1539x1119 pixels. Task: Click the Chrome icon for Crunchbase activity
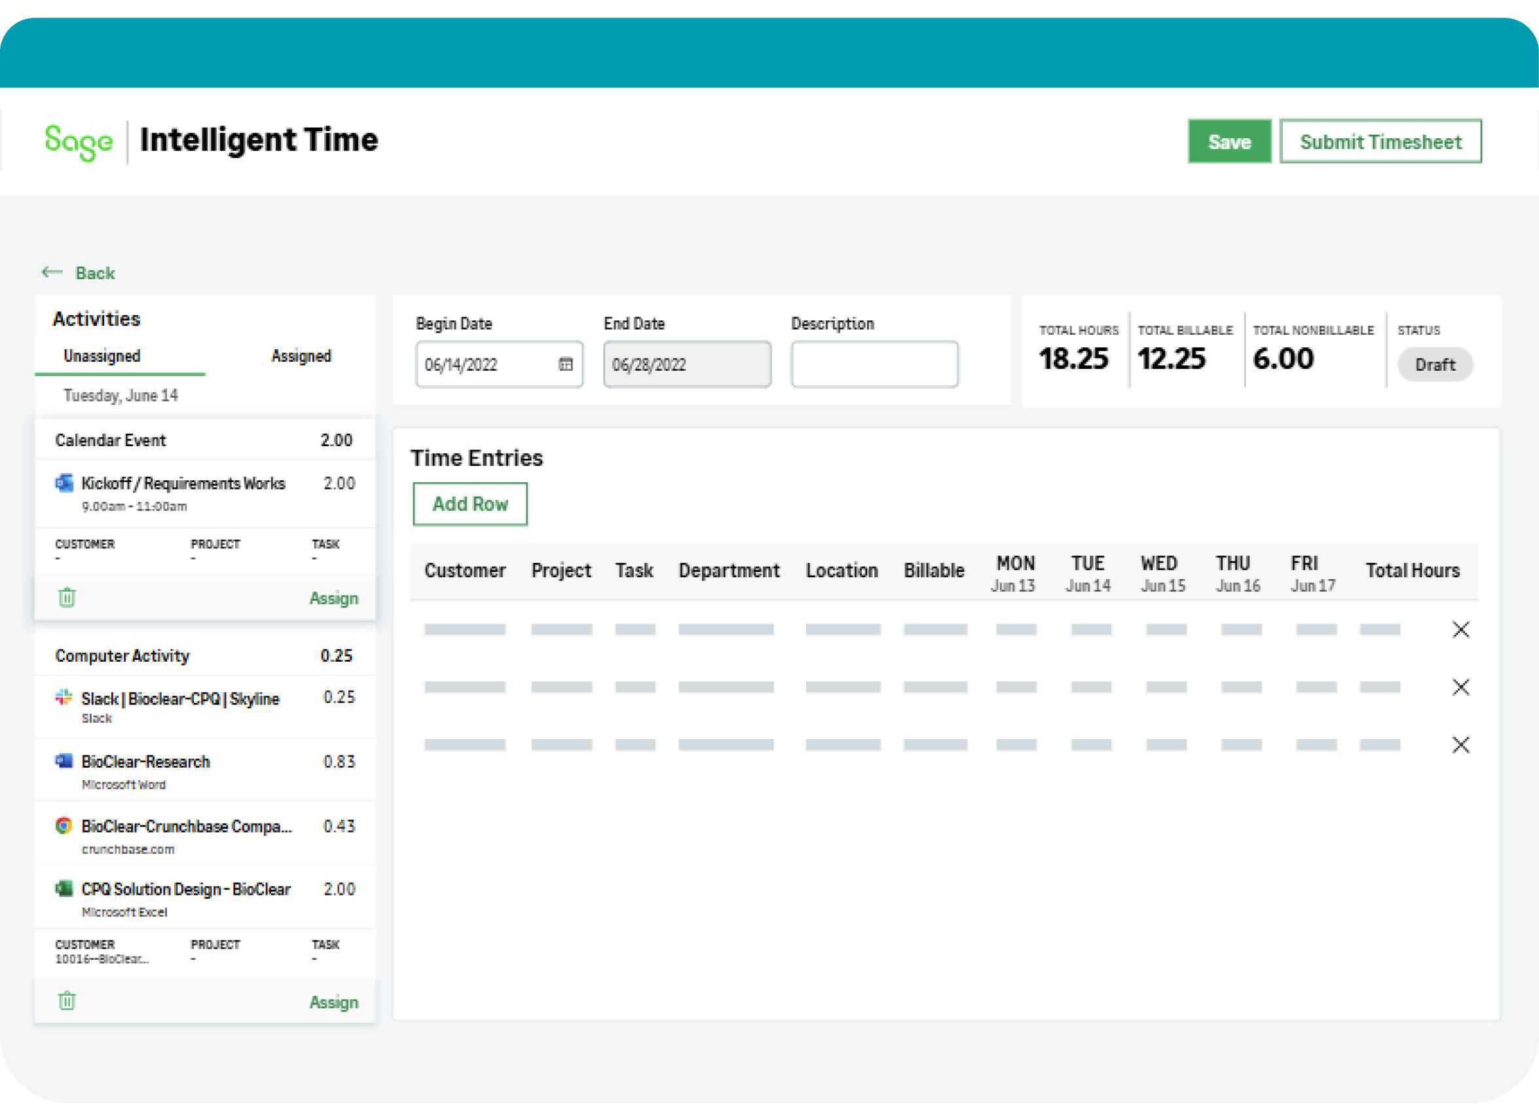pos(64,825)
